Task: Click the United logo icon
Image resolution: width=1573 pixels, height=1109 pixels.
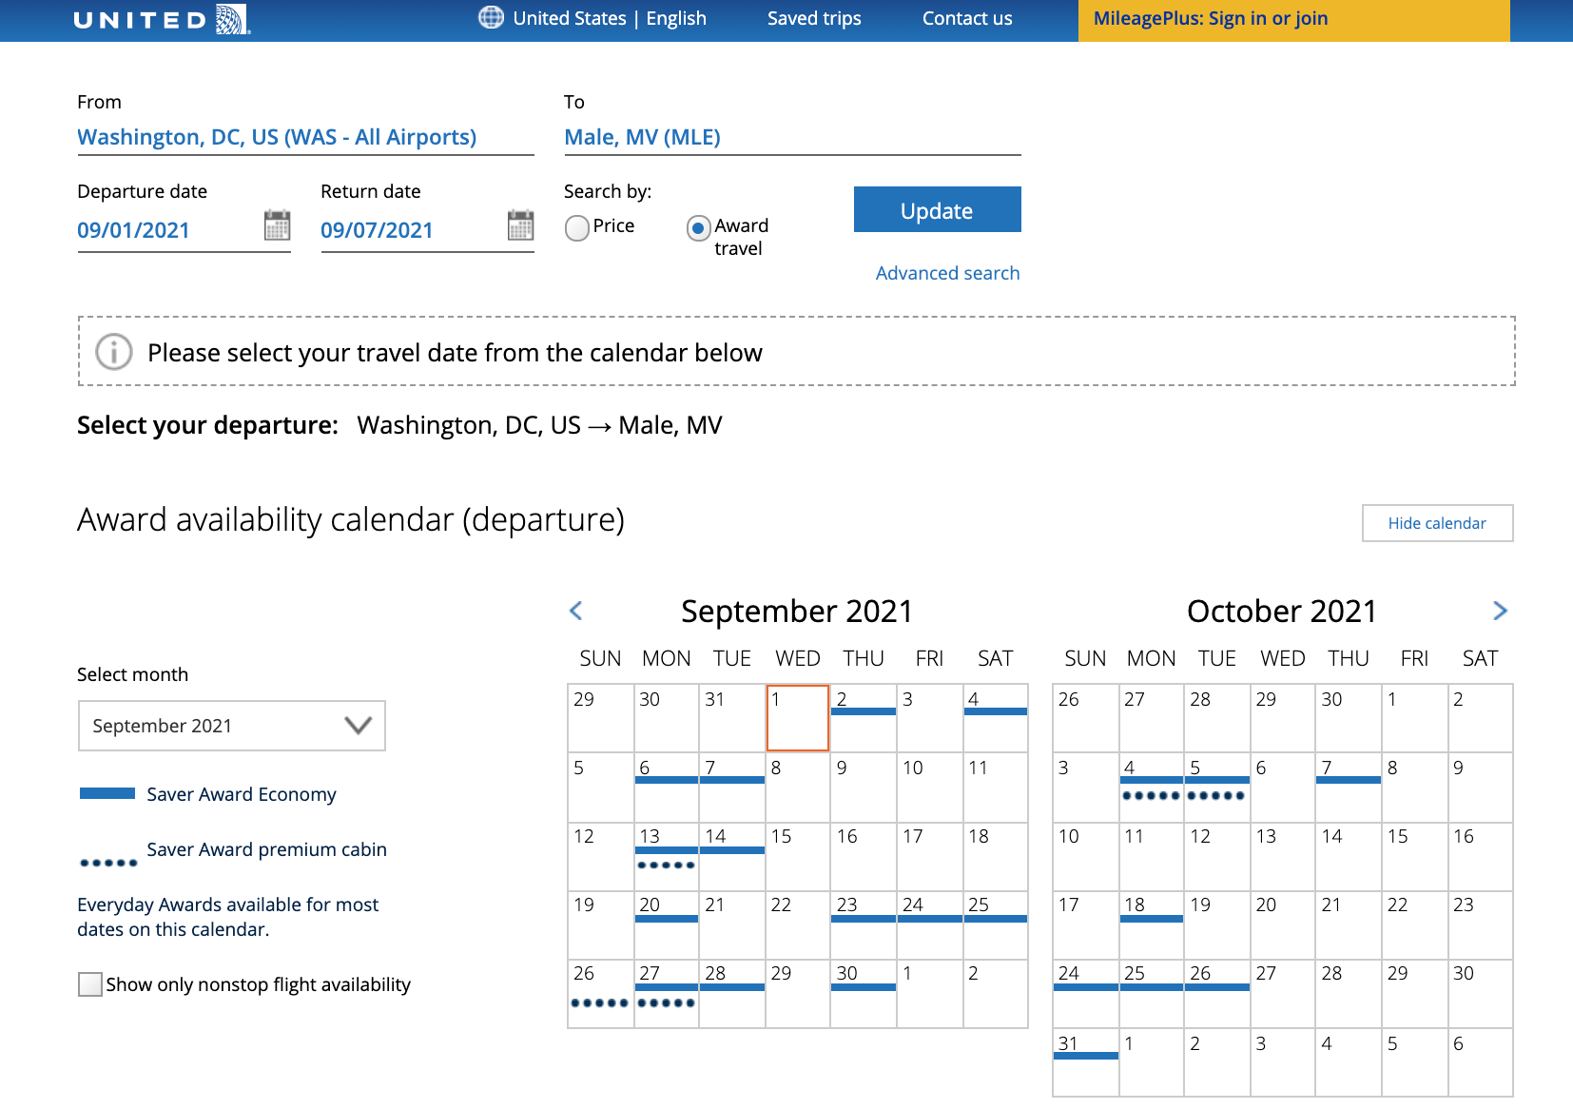Action: pyautogui.click(x=231, y=19)
